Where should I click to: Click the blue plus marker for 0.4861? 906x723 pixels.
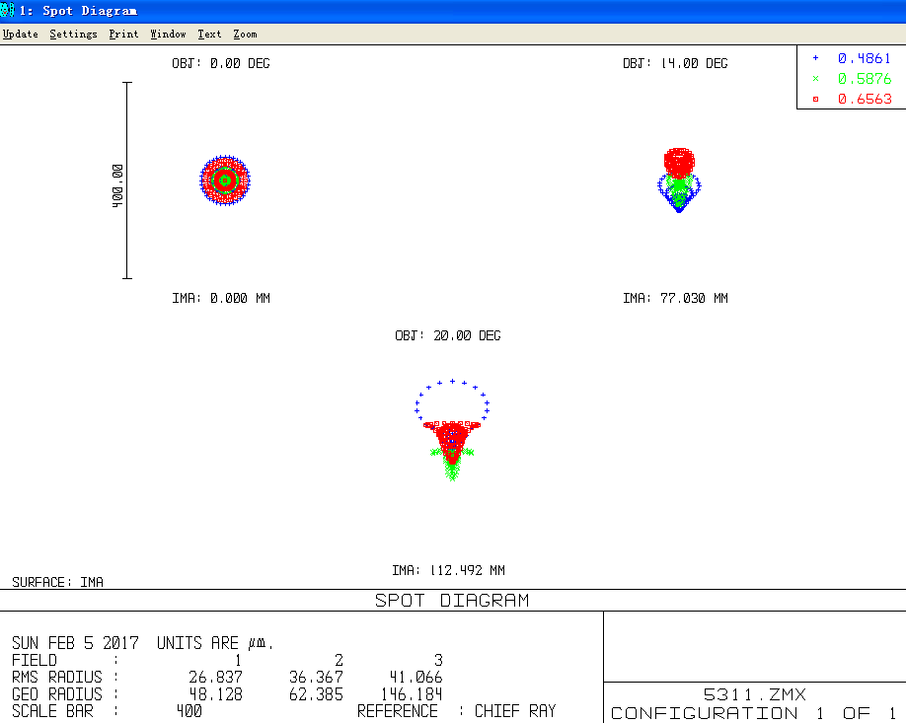click(x=815, y=58)
